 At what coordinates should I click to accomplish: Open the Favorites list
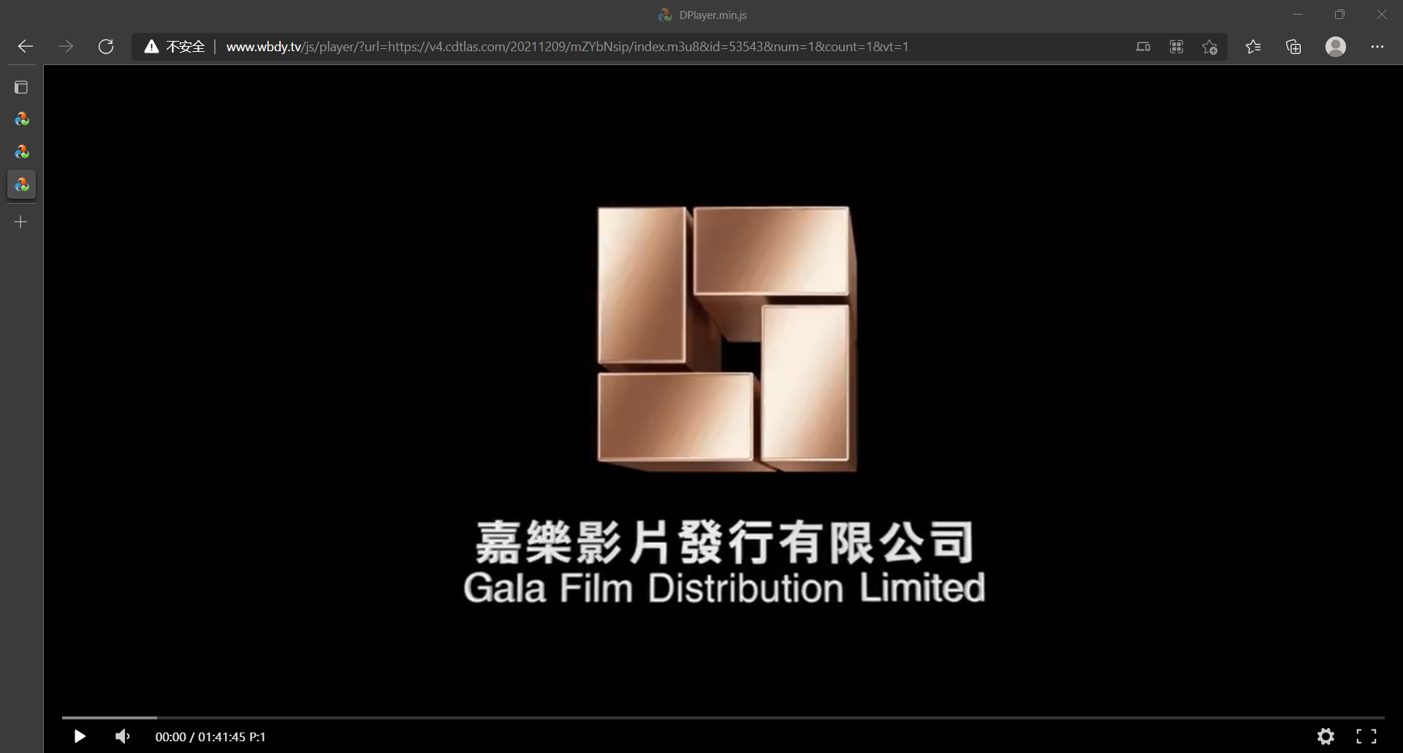coord(1253,47)
